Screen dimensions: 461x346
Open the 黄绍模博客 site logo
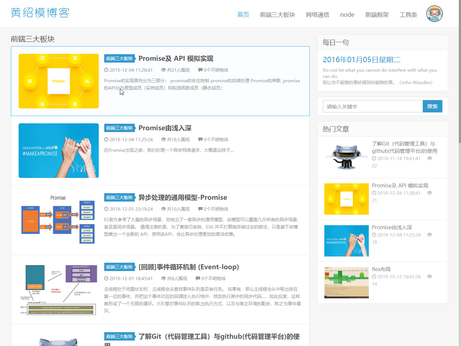[x=40, y=13]
